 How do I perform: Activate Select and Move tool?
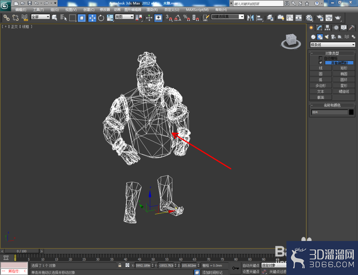[92, 18]
